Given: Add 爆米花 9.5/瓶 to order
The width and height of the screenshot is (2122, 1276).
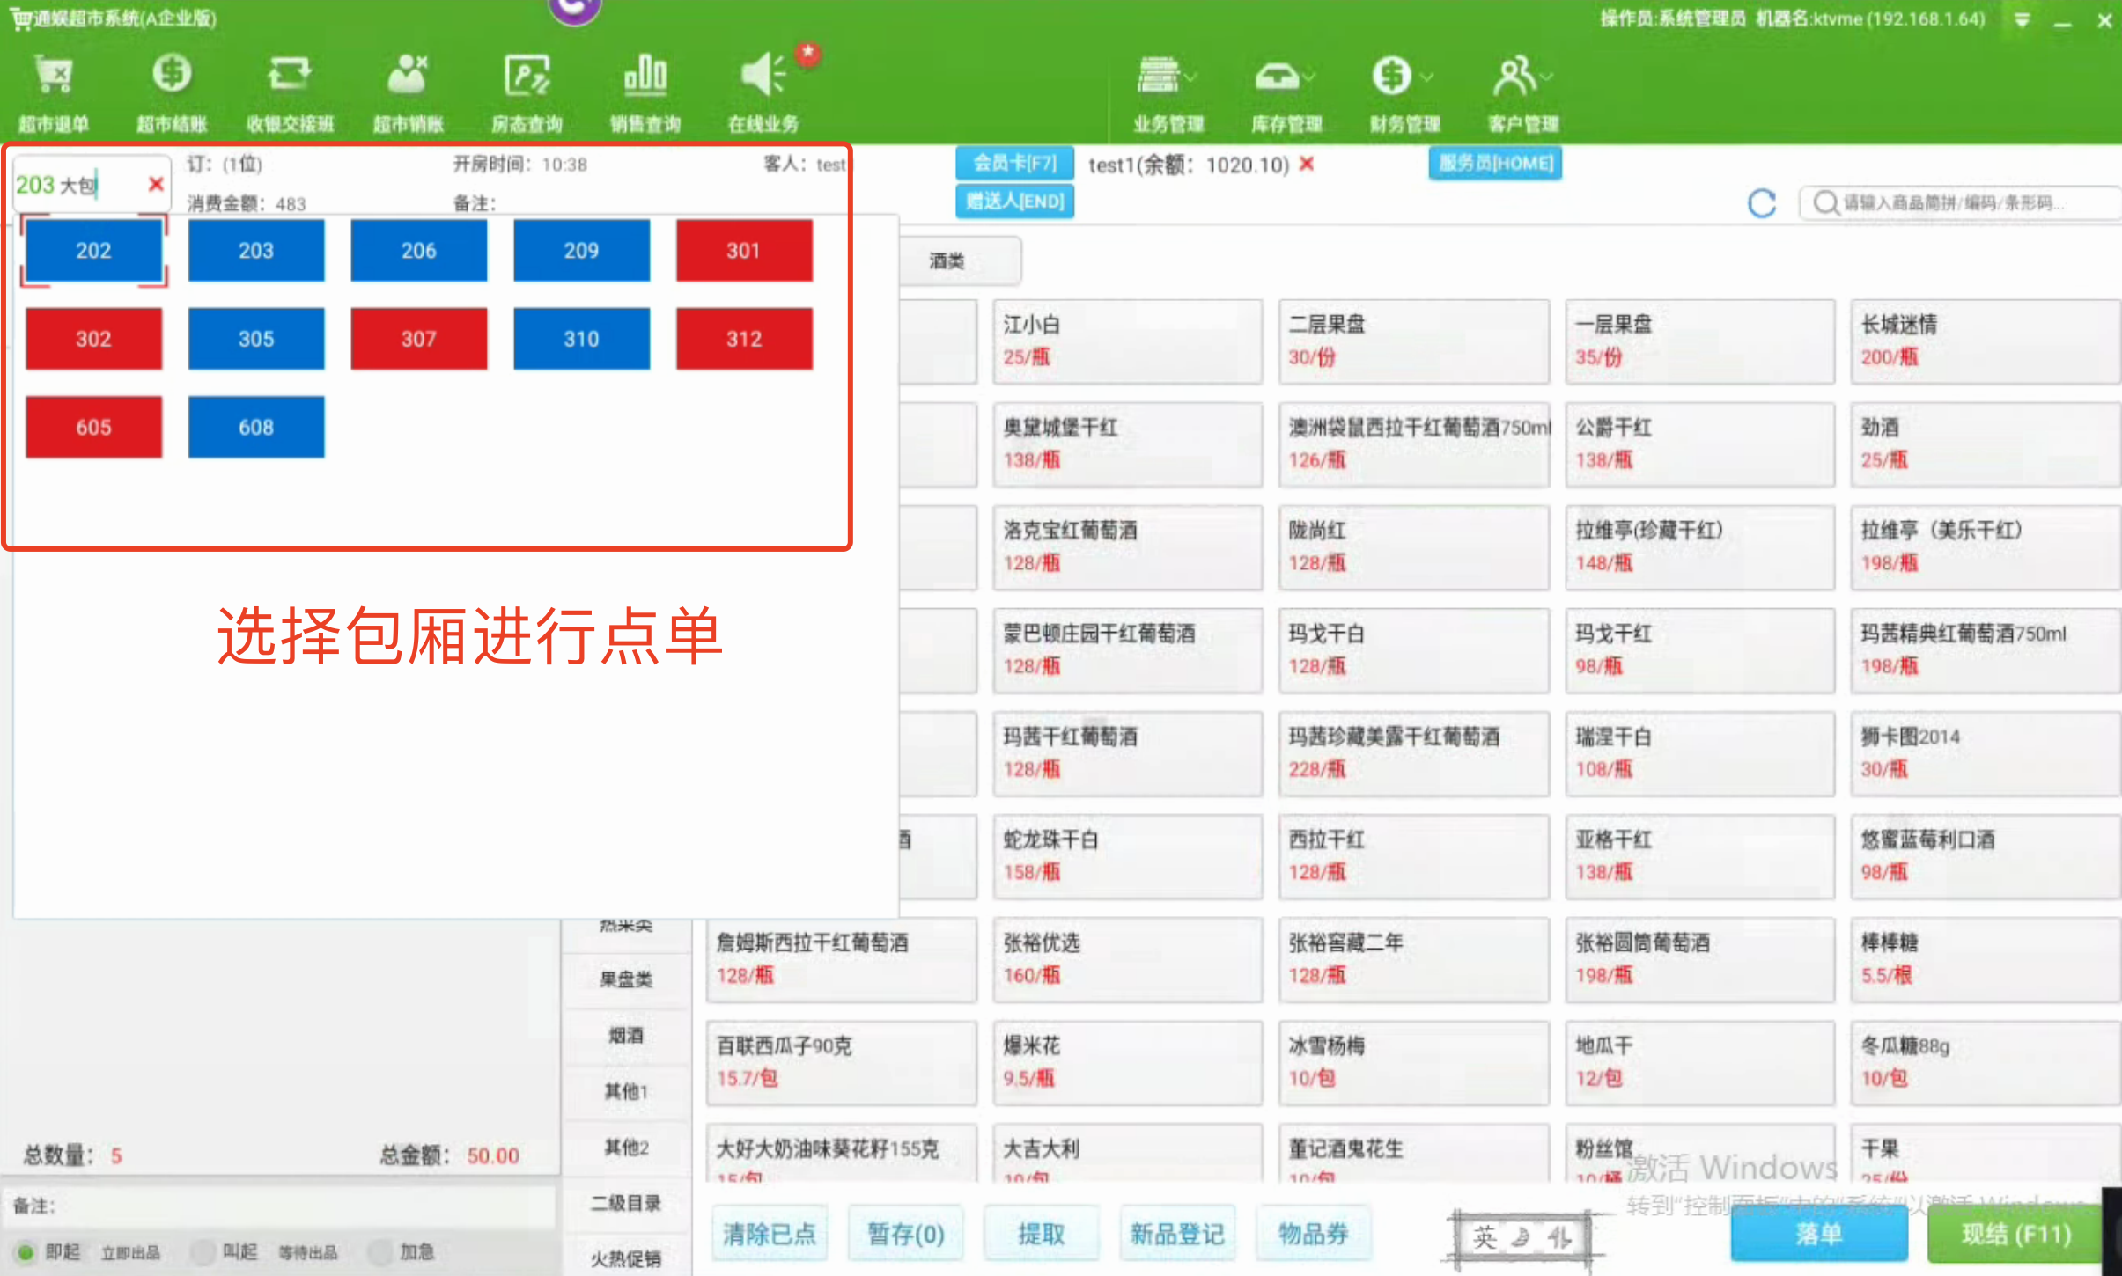Looking at the screenshot, I should (x=1127, y=1062).
